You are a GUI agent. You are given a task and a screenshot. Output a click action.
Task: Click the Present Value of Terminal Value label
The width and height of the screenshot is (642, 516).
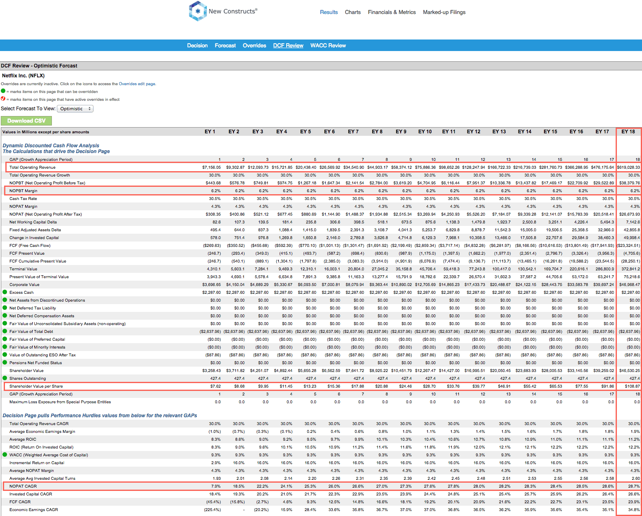coord(39,277)
